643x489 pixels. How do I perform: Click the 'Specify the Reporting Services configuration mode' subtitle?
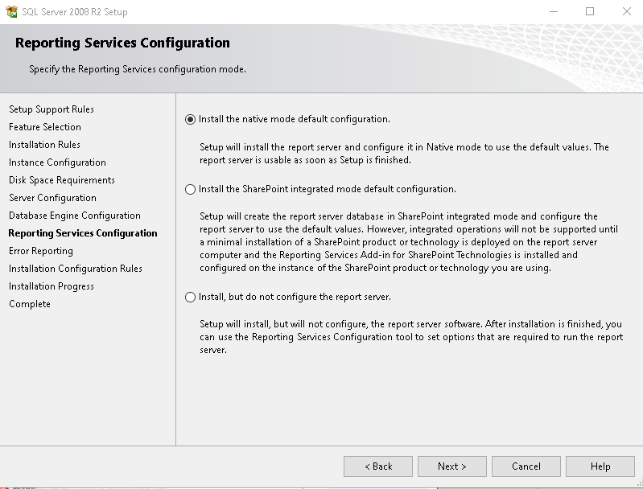coord(138,69)
